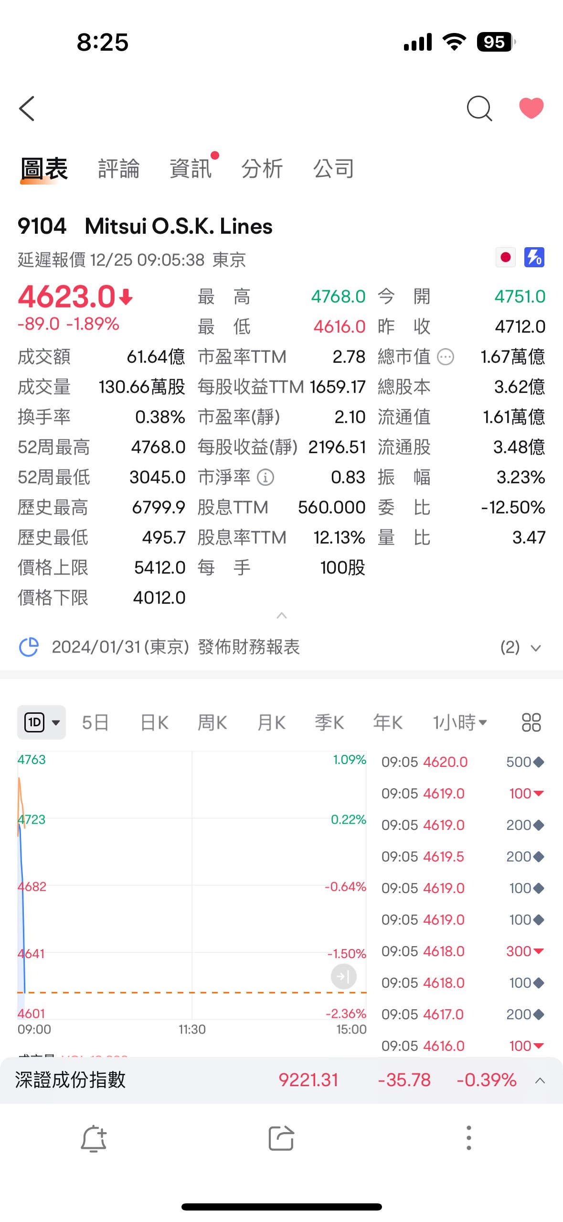Tap the 量比 value 3.47
The height and width of the screenshot is (1222, 563).
[x=529, y=538]
